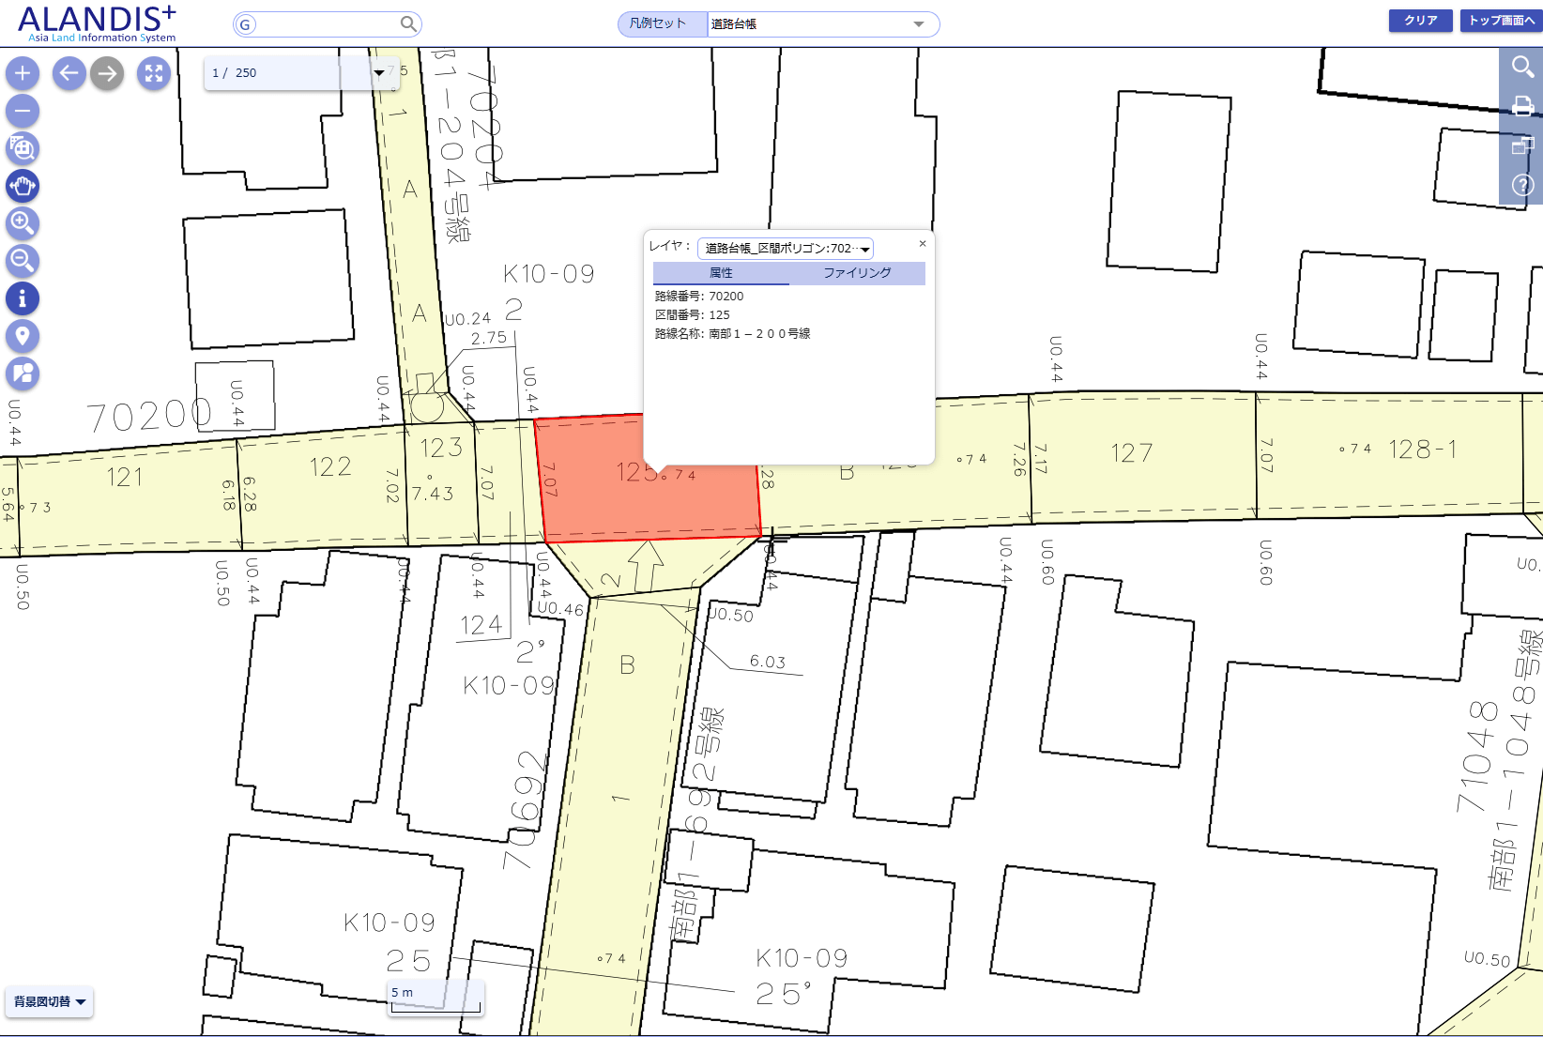Viewport: 1543px width, 1037px height.
Task: Click the minus zoom-out button
Action: pos(23,111)
